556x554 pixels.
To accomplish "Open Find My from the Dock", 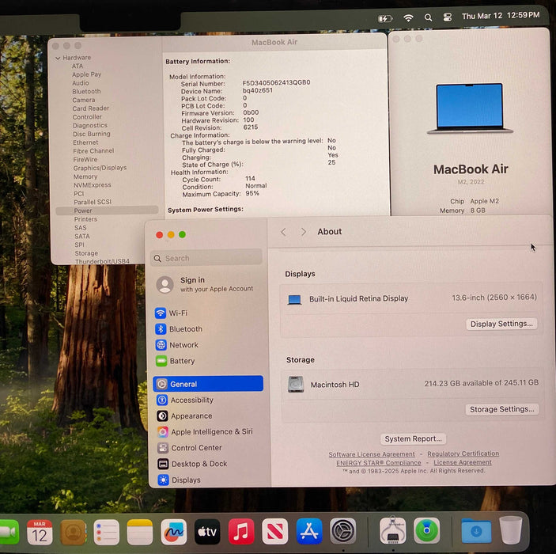I will 426,530.
